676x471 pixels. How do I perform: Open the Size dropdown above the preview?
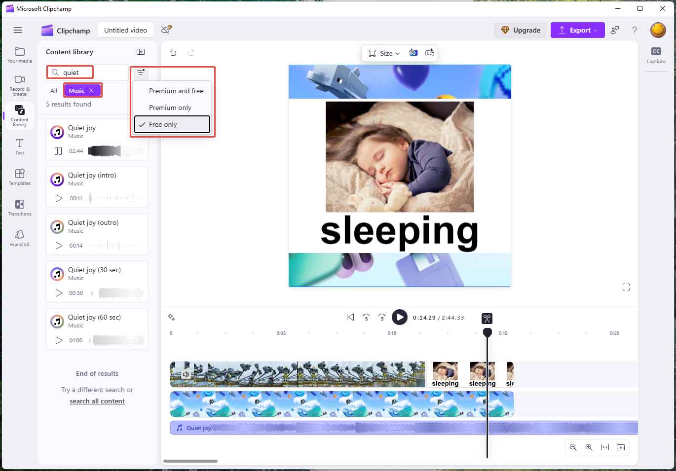tap(384, 53)
